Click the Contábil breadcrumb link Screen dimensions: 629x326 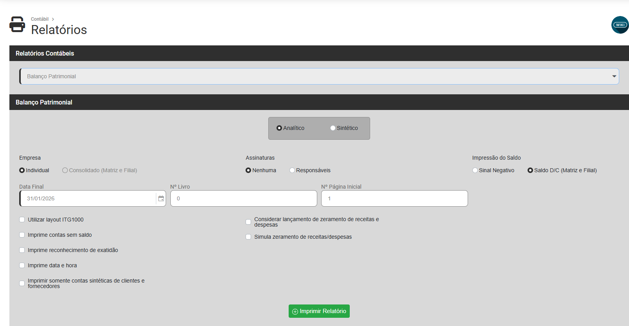[x=40, y=19]
